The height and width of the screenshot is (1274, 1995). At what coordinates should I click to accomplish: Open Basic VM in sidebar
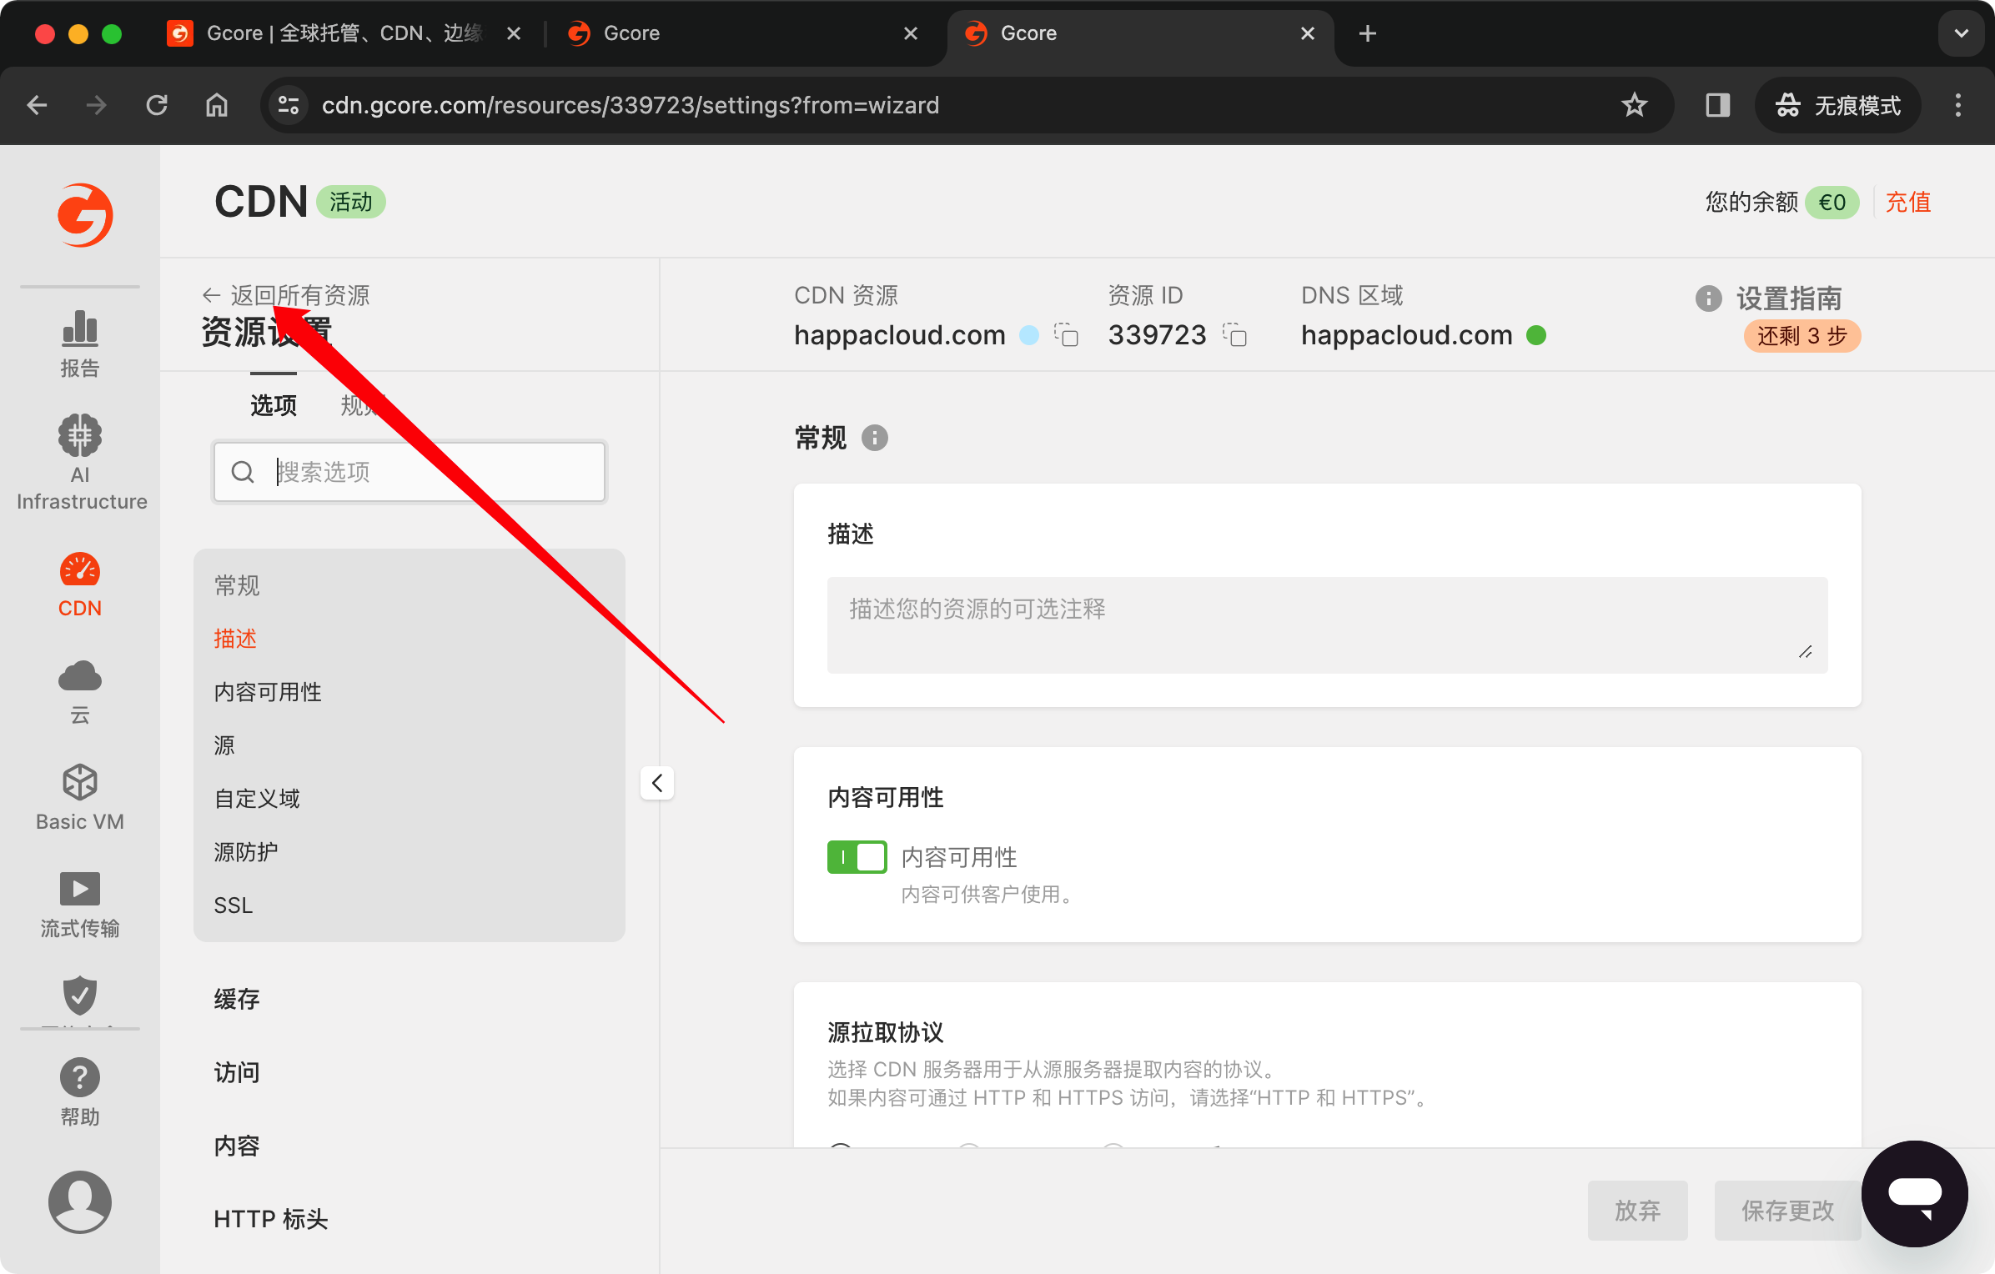[x=80, y=798]
